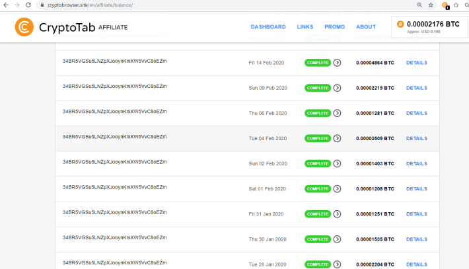Viewport: 469px width, 269px height.
Task: Select amount 0.00002219 BTC
Action: click(375, 88)
